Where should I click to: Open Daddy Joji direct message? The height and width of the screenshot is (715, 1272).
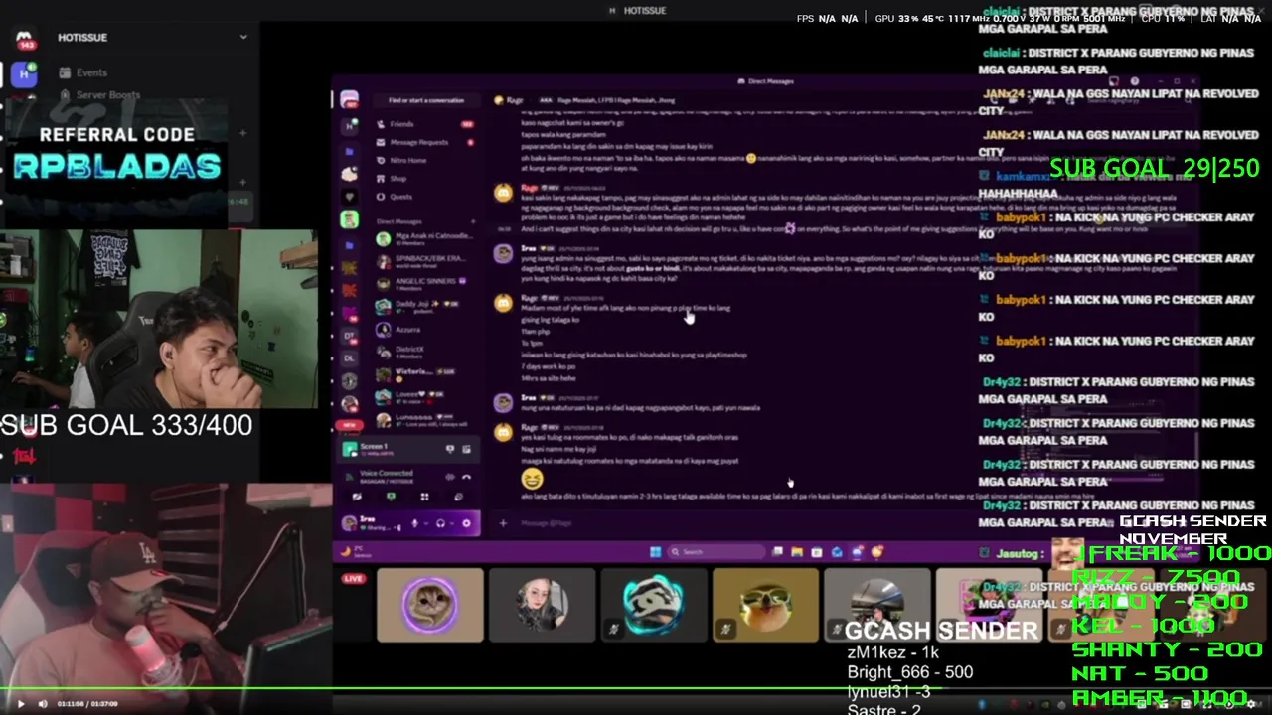424,306
